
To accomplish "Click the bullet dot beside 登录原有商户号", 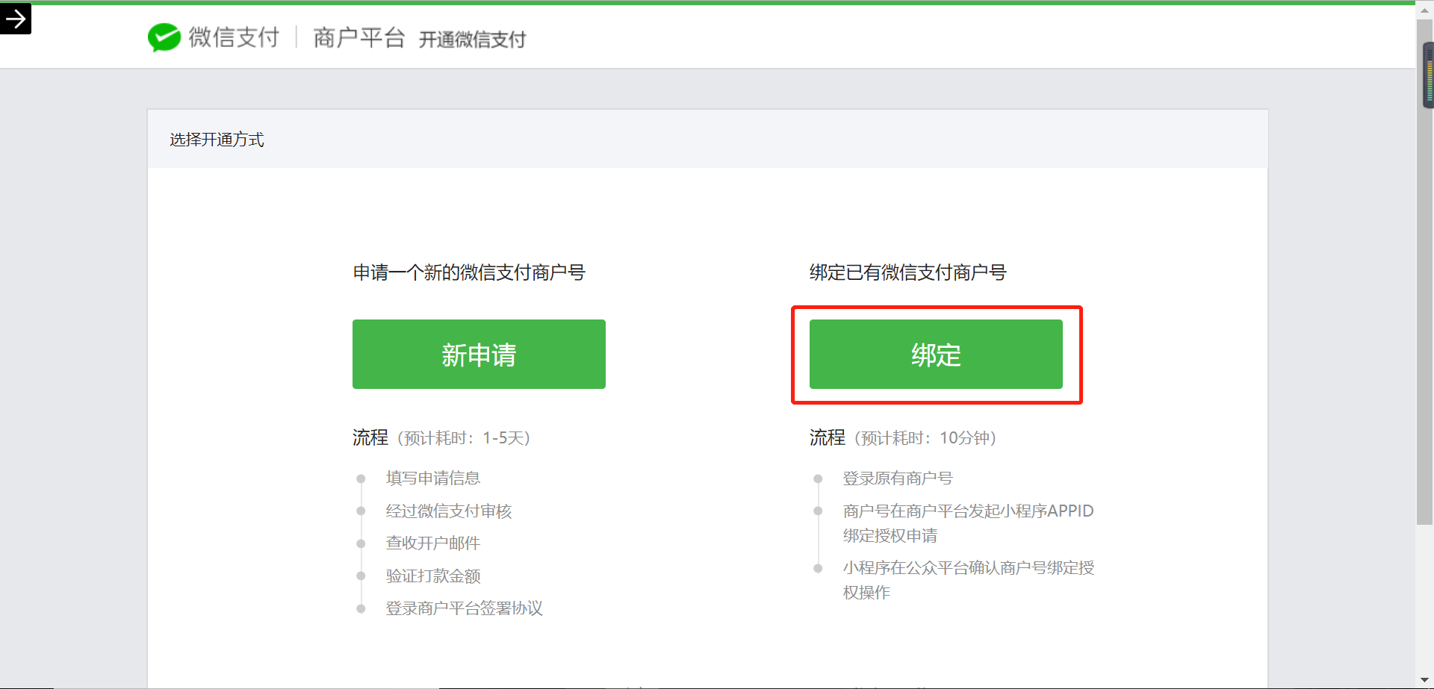I will coord(819,478).
